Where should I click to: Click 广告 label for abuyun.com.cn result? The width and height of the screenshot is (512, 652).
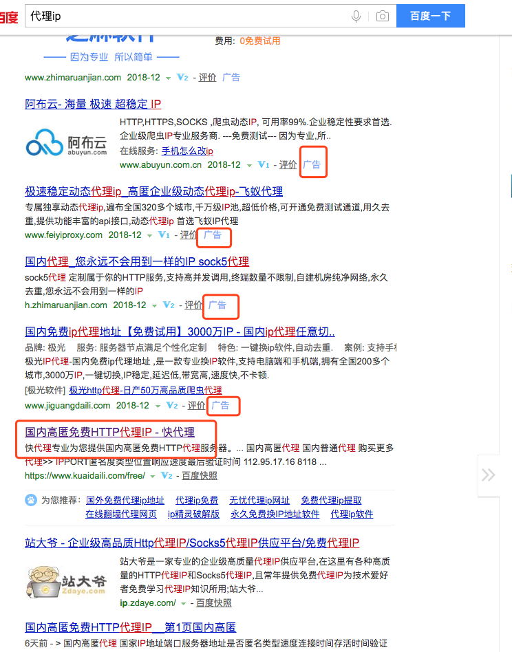[x=312, y=164]
